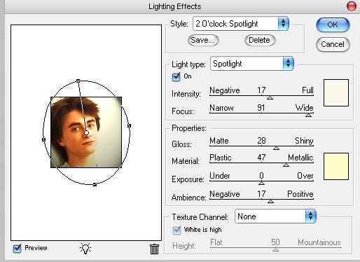Close the Lighting Effects dialog with red button
360x262 pixels.
click(x=352, y=6)
